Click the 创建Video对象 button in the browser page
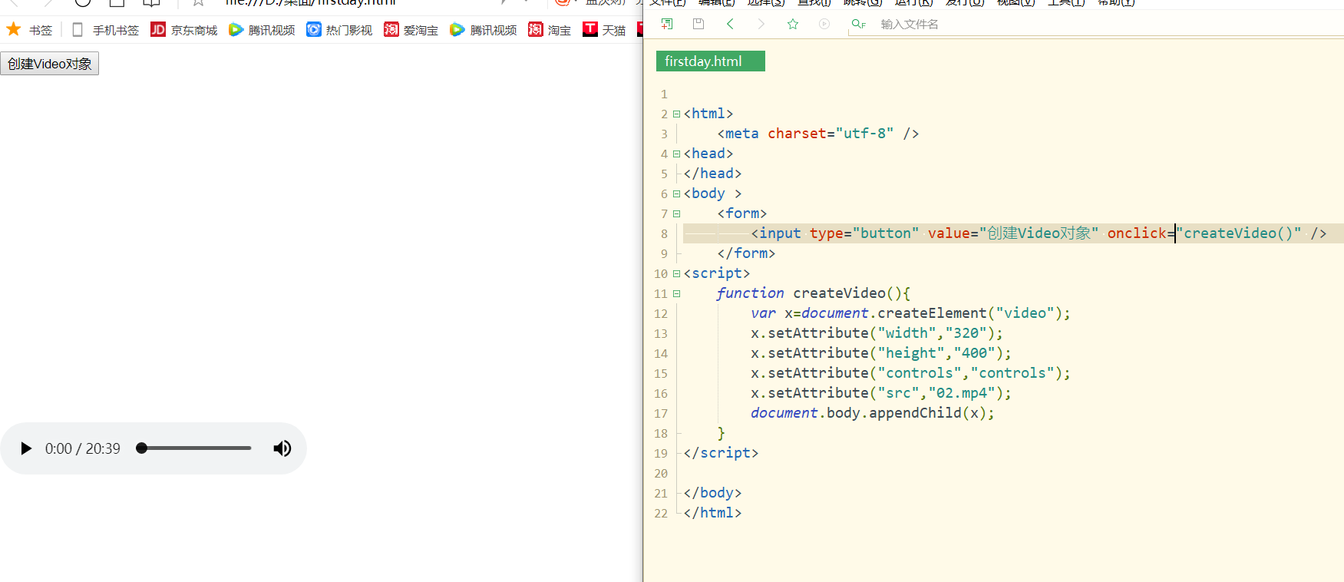Screen dimensions: 1344x582 tap(50, 64)
